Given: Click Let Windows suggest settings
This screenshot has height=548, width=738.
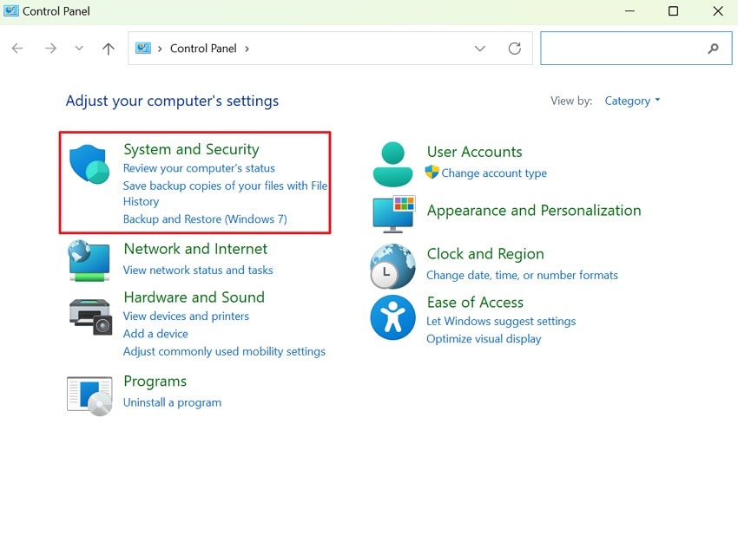Looking at the screenshot, I should point(501,322).
